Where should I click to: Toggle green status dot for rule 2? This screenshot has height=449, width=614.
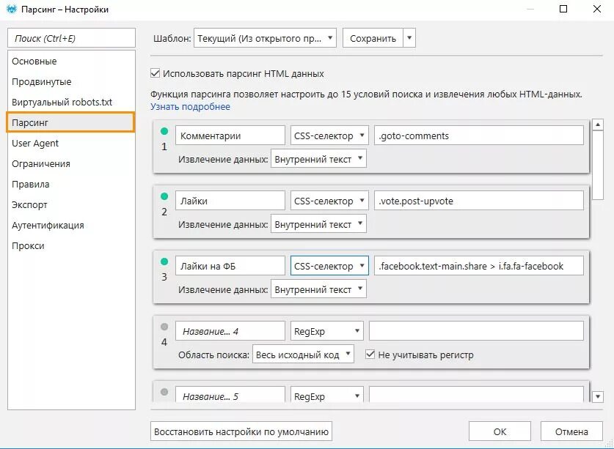coord(164,197)
